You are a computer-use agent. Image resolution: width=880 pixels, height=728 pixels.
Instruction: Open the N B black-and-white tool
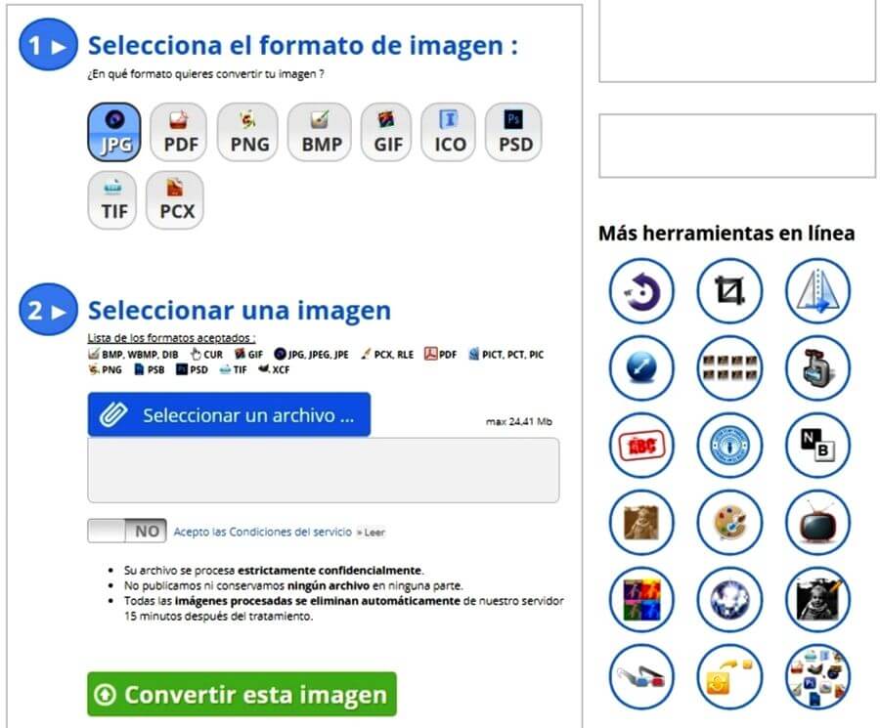point(817,446)
